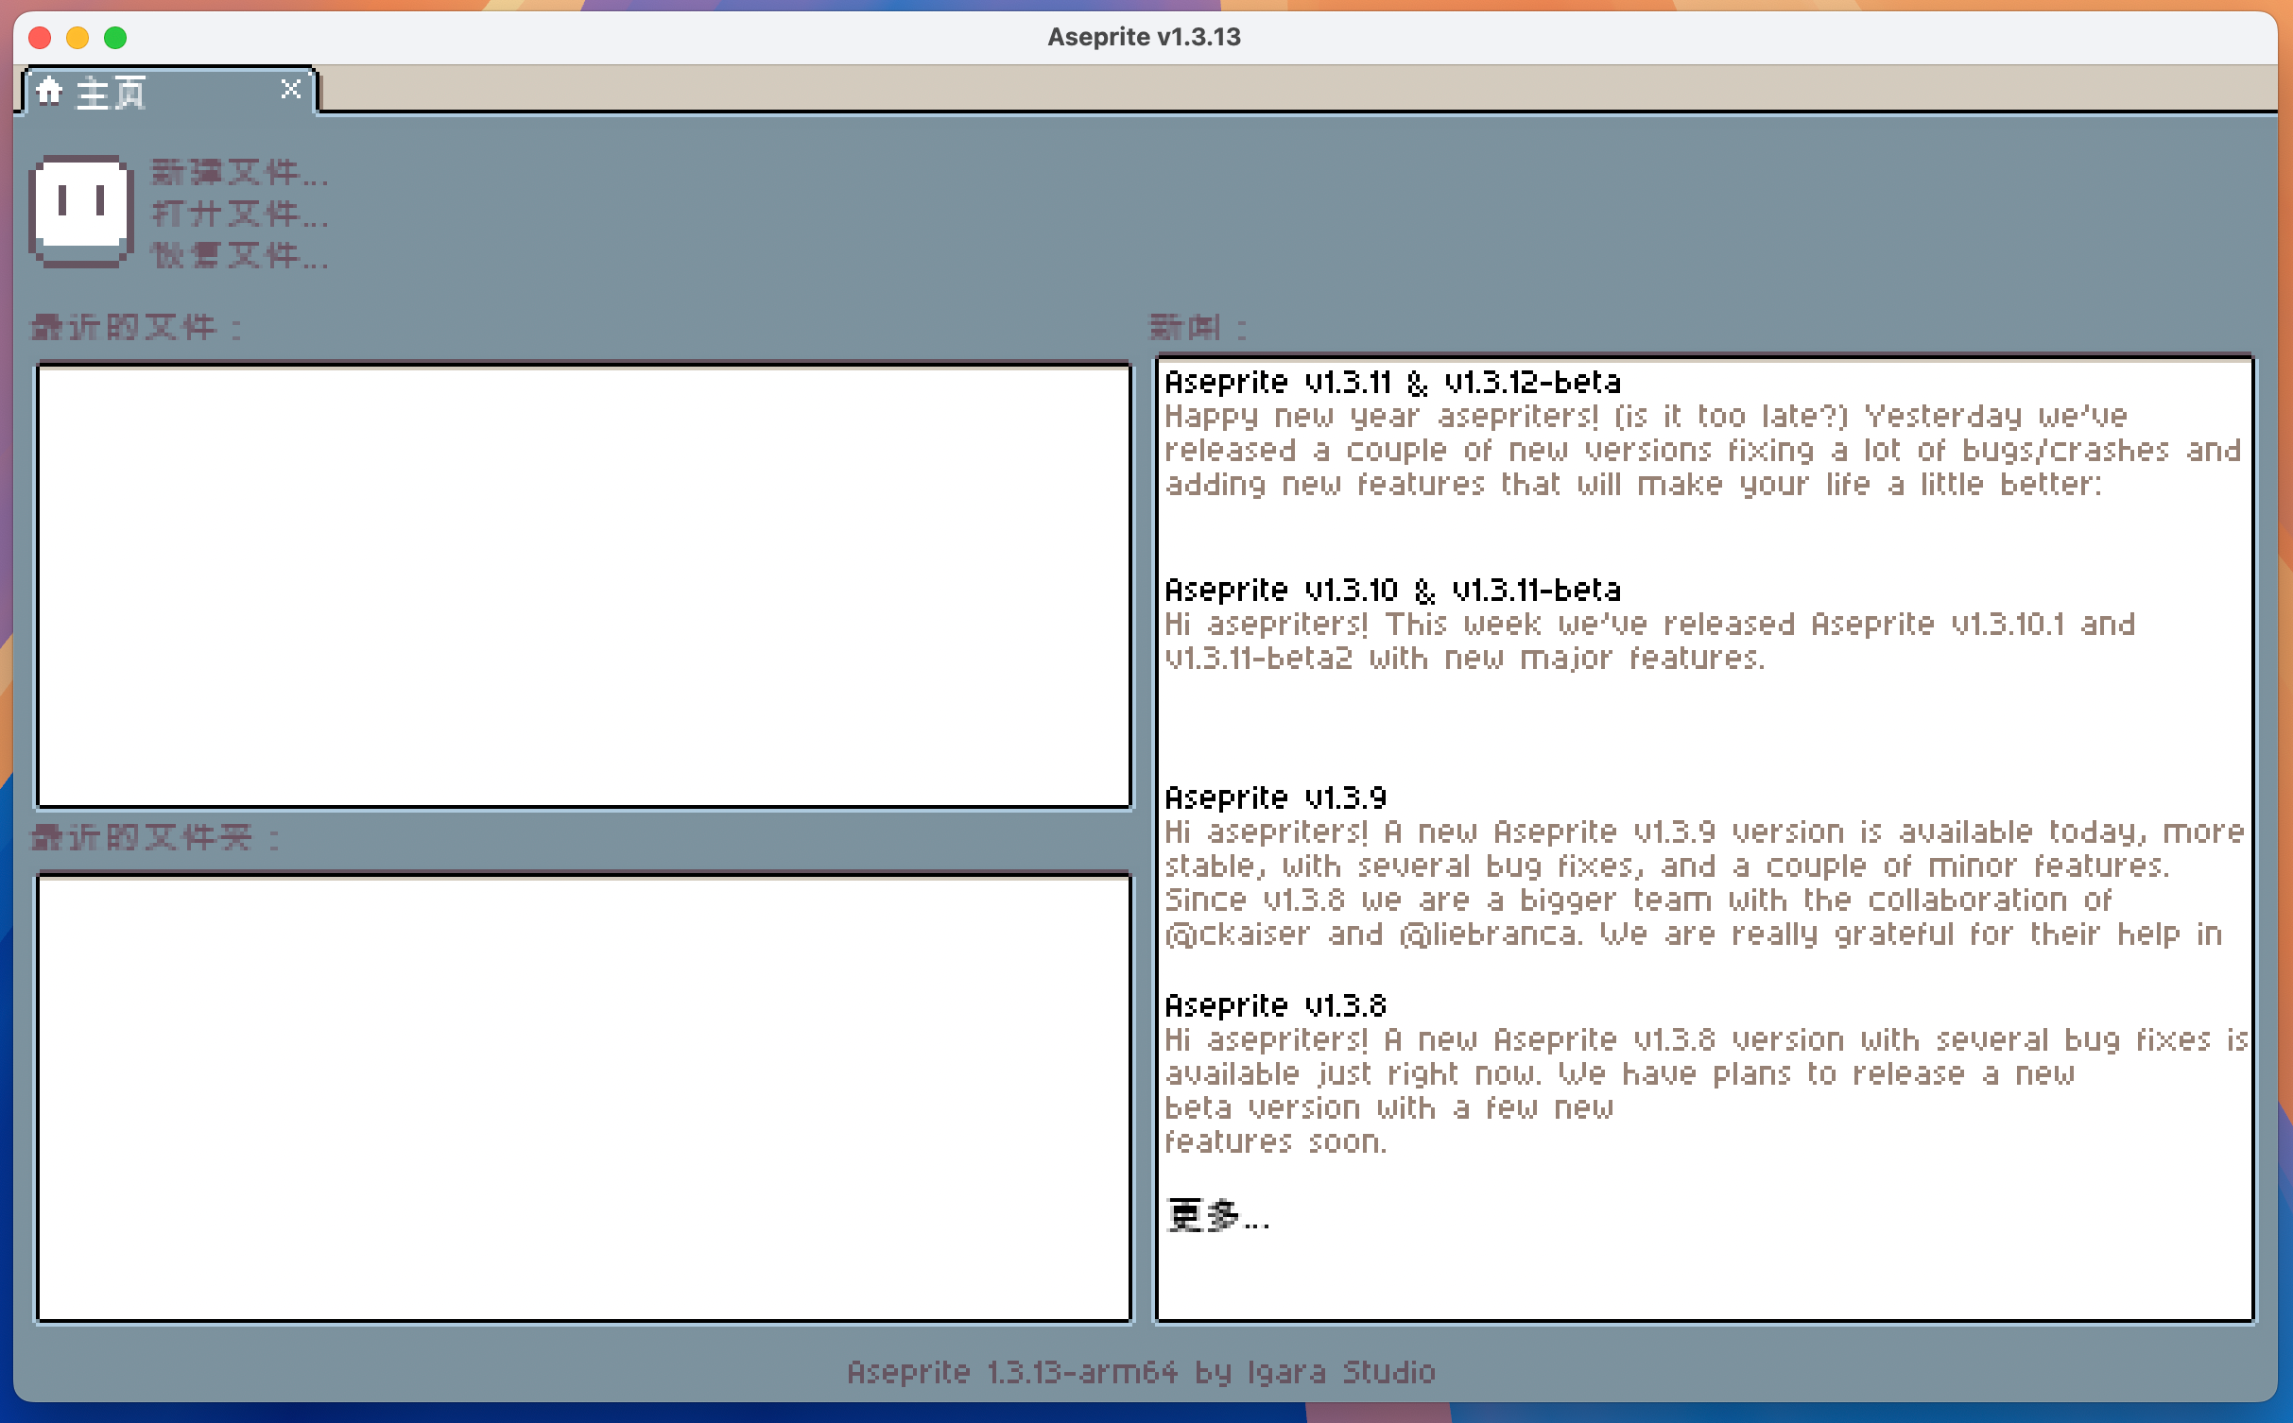Open the Aseprite v1.3.10 & v1.3.11-beta news item
This screenshot has height=1423, width=2293.
pos(1393,591)
